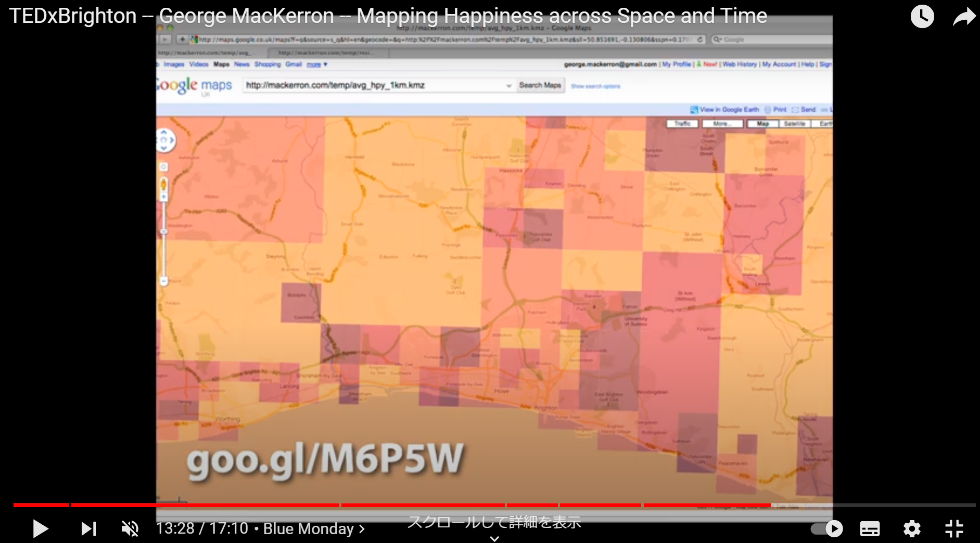Screen dimensions: 980x543
Task: Open the Blue Monday chapter list
Action: click(x=314, y=528)
